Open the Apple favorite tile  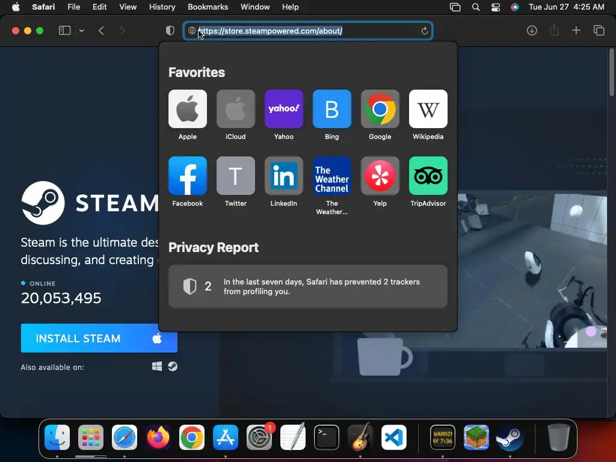[188, 109]
